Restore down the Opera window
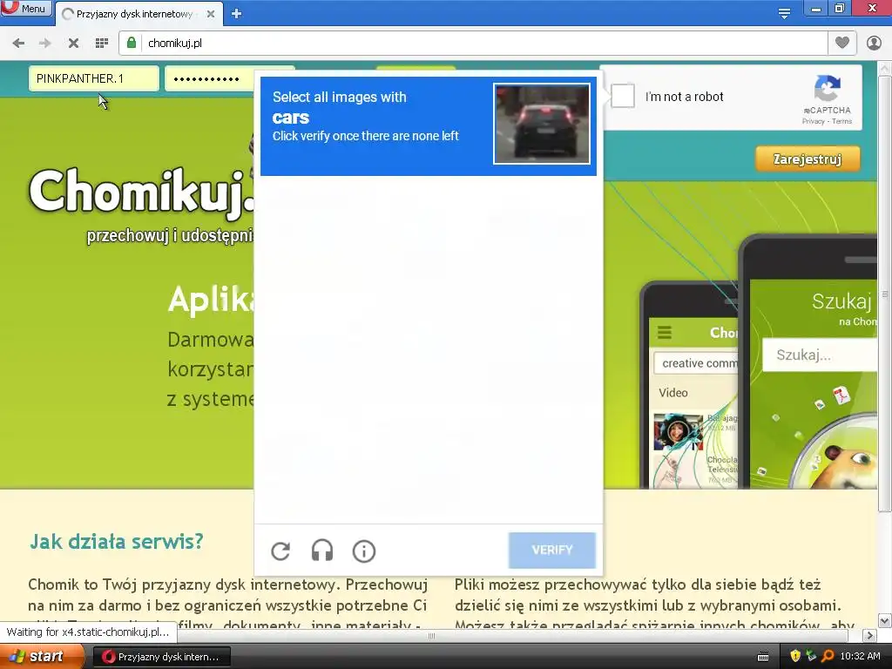892x669 pixels. point(840,8)
